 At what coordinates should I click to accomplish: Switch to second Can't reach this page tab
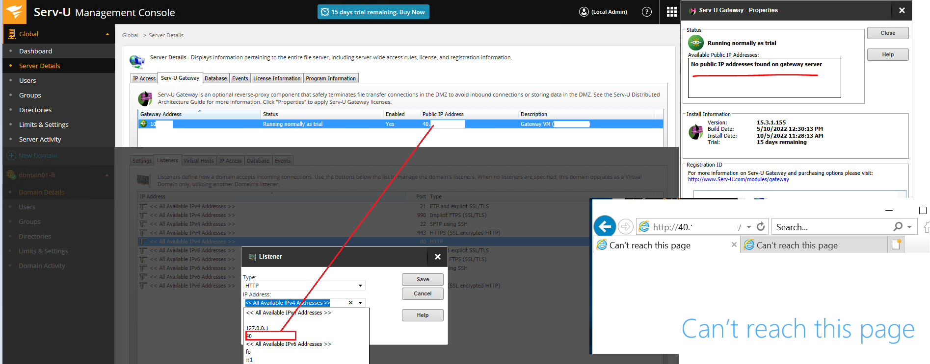(x=814, y=245)
